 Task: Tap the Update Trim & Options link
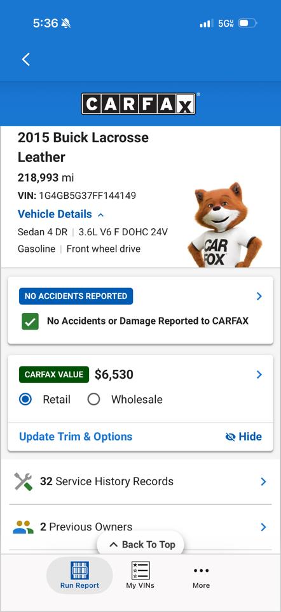(76, 436)
